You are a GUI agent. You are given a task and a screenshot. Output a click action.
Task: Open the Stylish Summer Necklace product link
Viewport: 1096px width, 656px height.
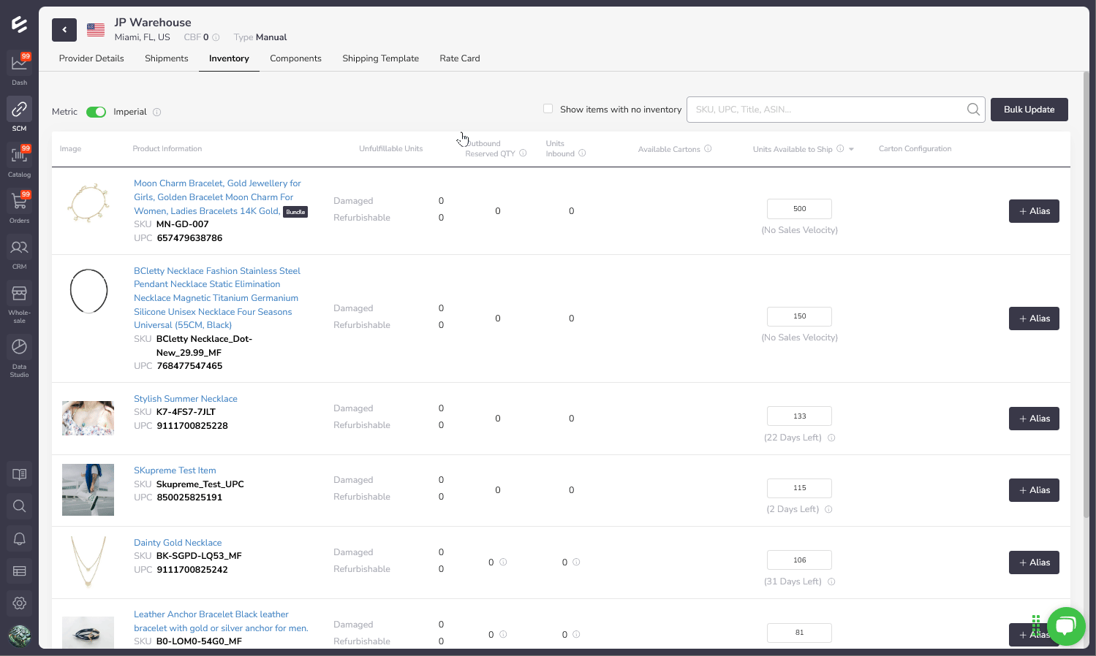pos(186,399)
